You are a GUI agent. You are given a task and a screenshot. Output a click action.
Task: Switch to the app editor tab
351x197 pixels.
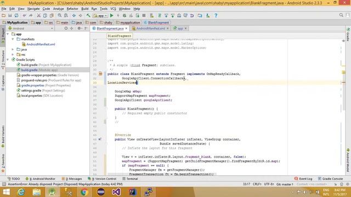click(x=180, y=28)
